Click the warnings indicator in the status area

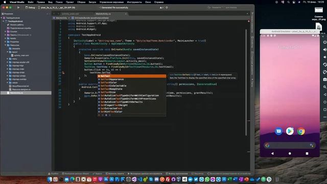161,8
